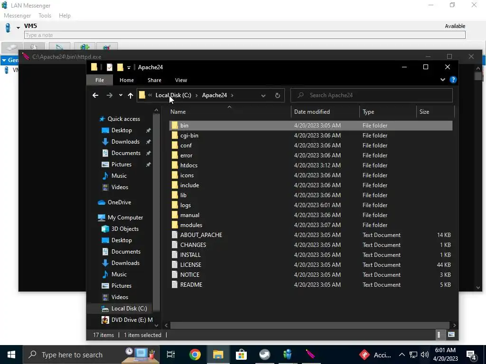
Task: Go up one folder level
Action: pos(131,95)
